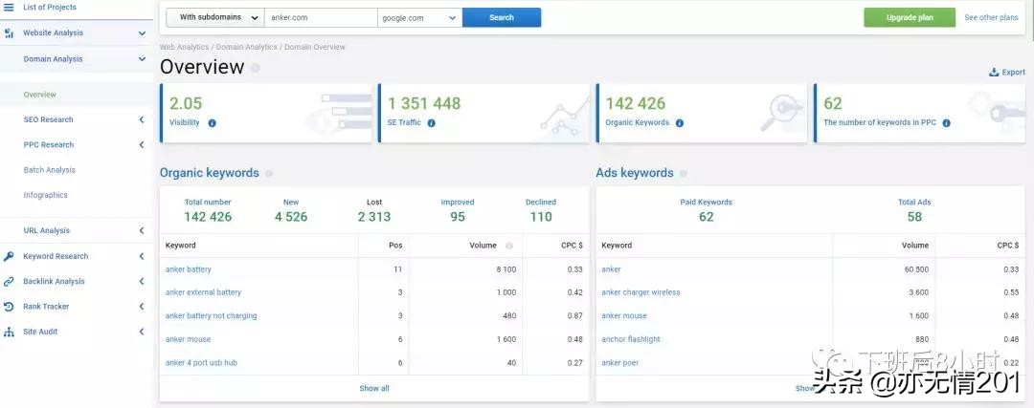Viewport: 1034px width, 408px height.
Task: Click the 1 351 448 SE Traffic value
Action: 424,103
